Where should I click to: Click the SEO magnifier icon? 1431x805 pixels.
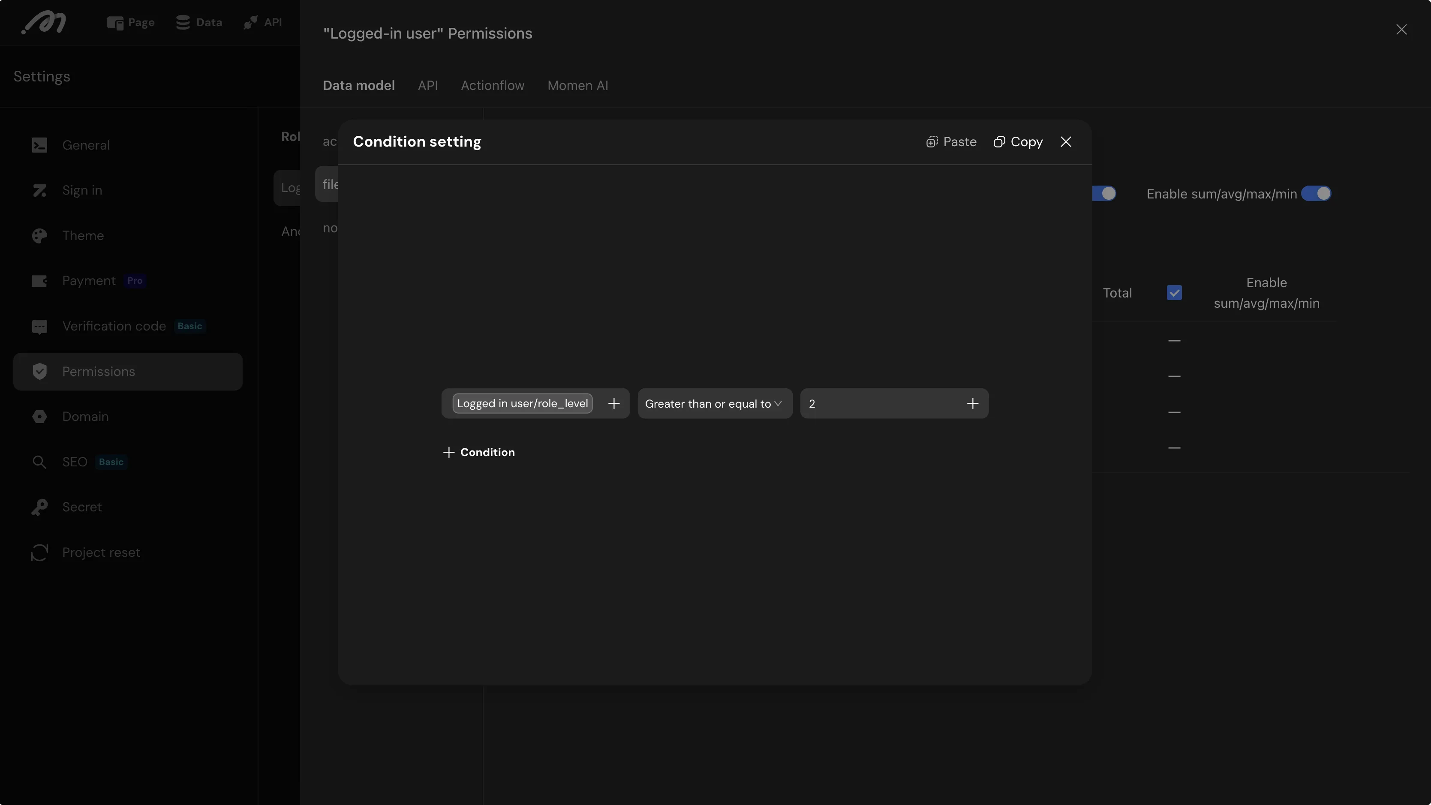39,462
